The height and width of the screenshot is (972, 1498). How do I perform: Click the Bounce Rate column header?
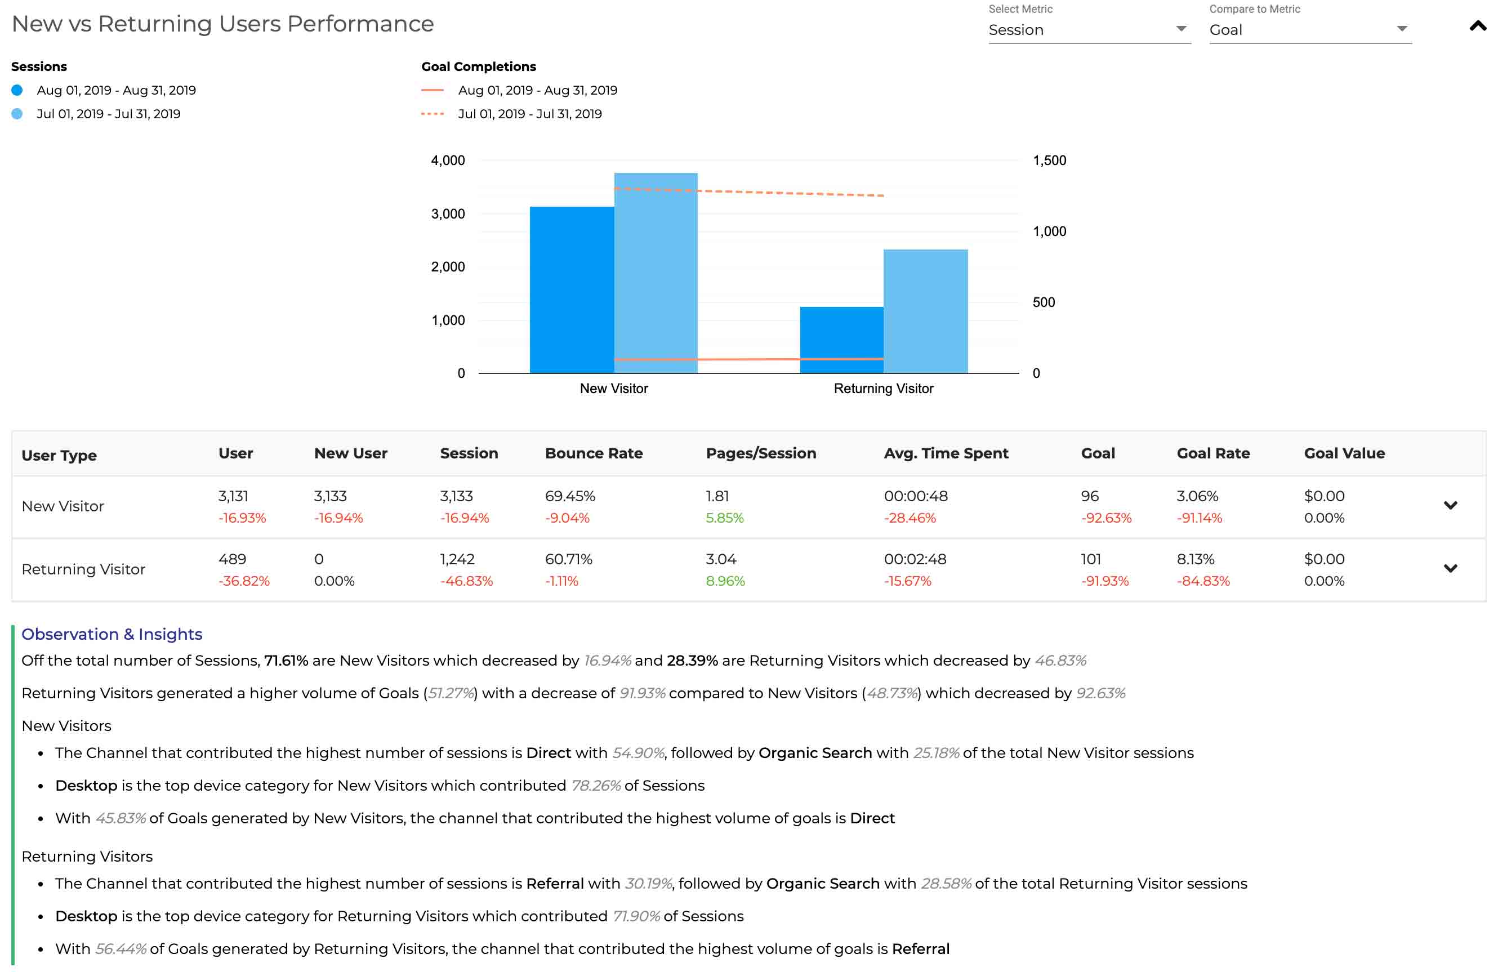594,453
